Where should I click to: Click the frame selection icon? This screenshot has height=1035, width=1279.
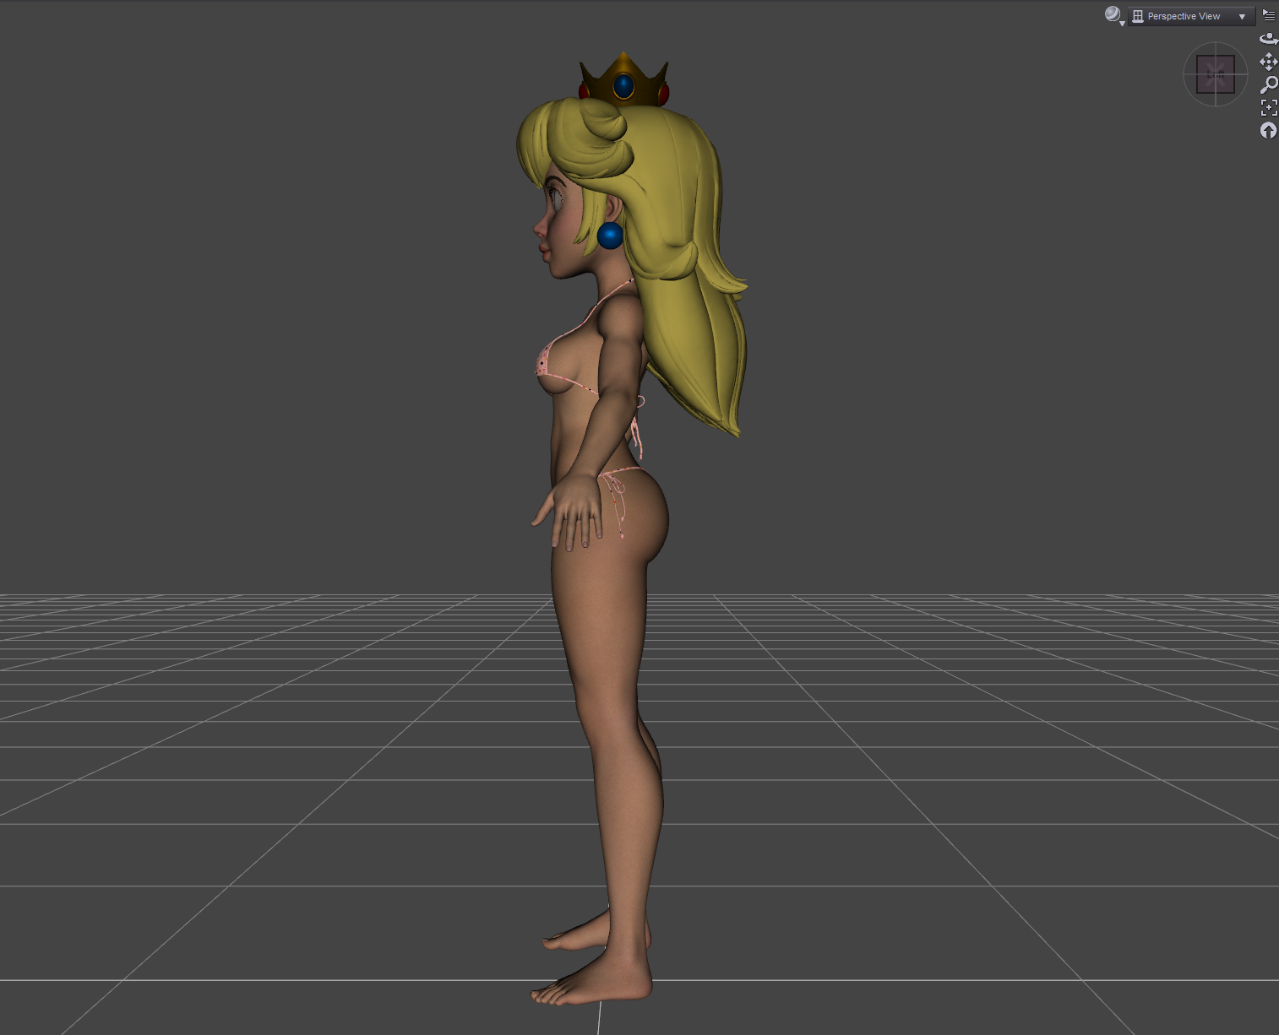pos(1268,107)
